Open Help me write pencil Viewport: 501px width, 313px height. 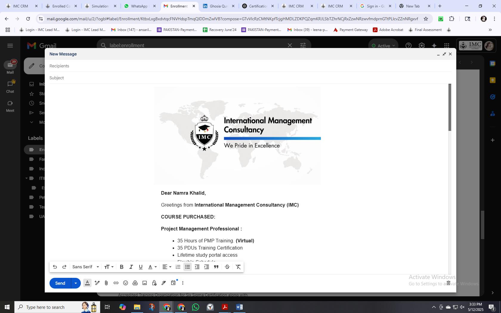97,283
